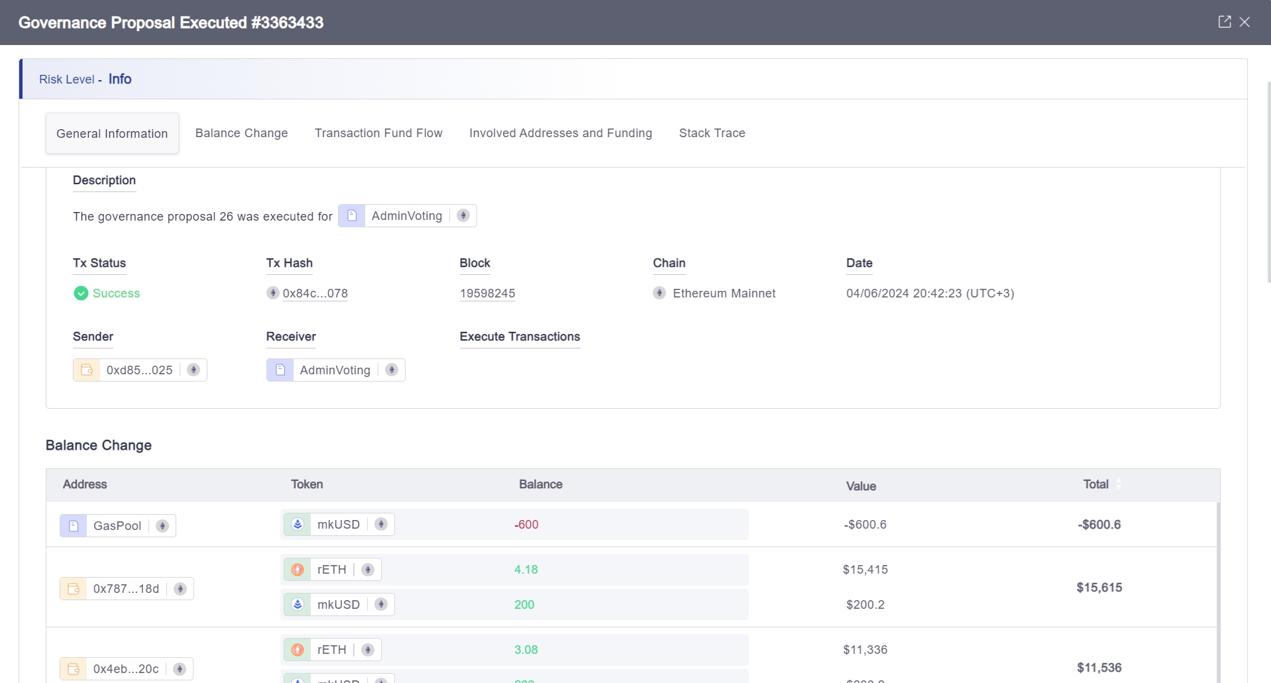Click Ethereum icon beside 0x787...18d address
1271x683 pixels.
click(x=180, y=588)
